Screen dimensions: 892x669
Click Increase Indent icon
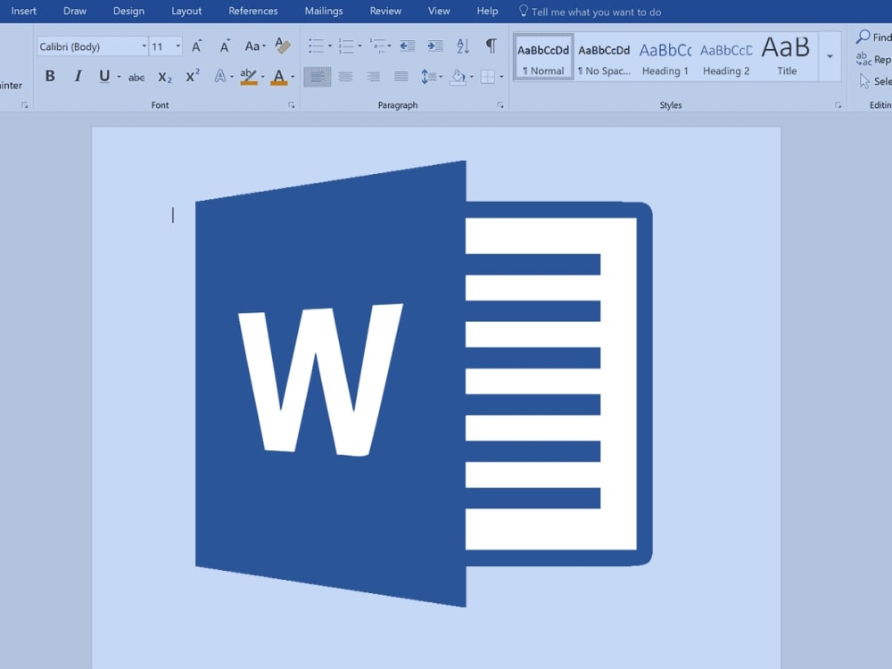pyautogui.click(x=435, y=45)
